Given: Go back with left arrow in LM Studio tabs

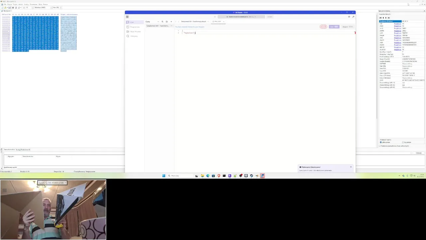Looking at the screenshot, I should (x=176, y=22).
